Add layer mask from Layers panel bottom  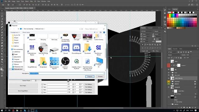(184, 108)
